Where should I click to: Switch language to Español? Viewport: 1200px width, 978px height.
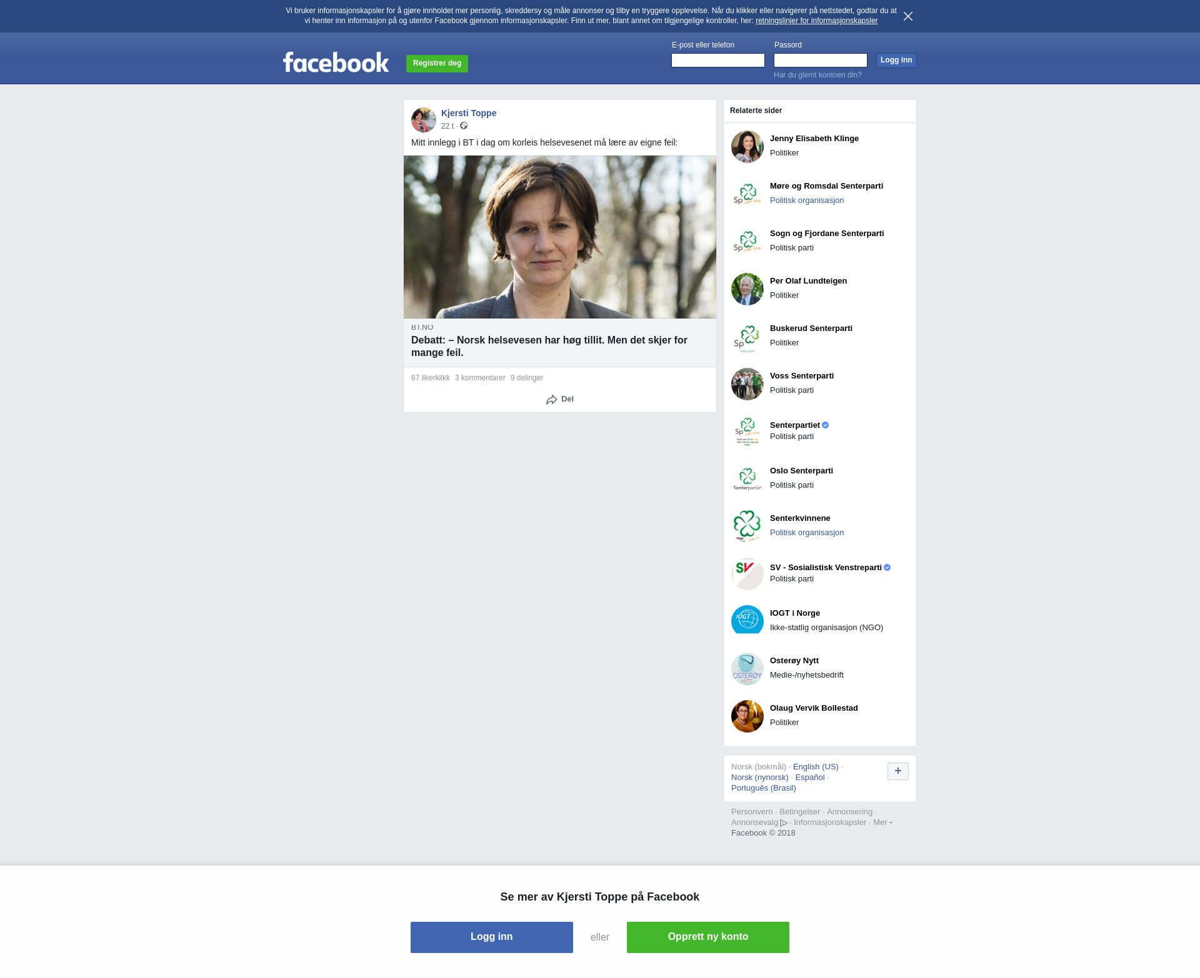pyautogui.click(x=810, y=778)
